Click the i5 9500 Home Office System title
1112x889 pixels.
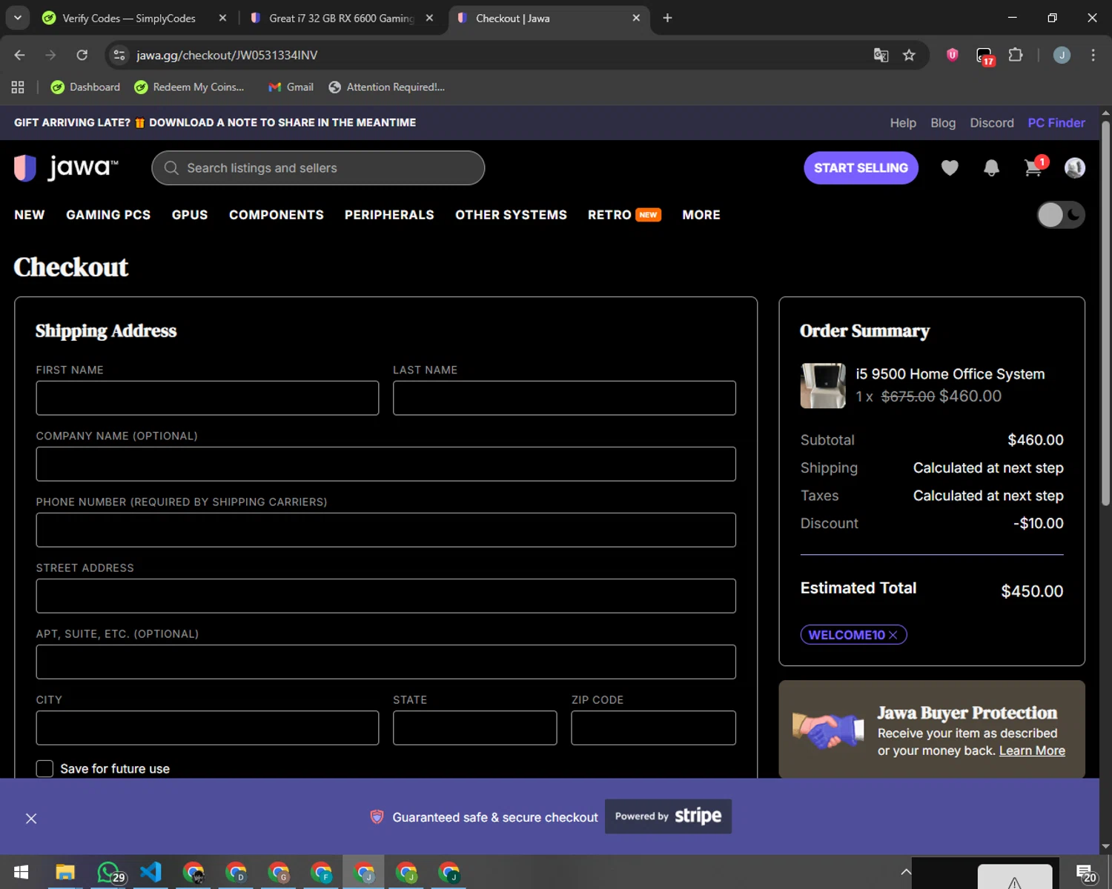click(x=950, y=374)
